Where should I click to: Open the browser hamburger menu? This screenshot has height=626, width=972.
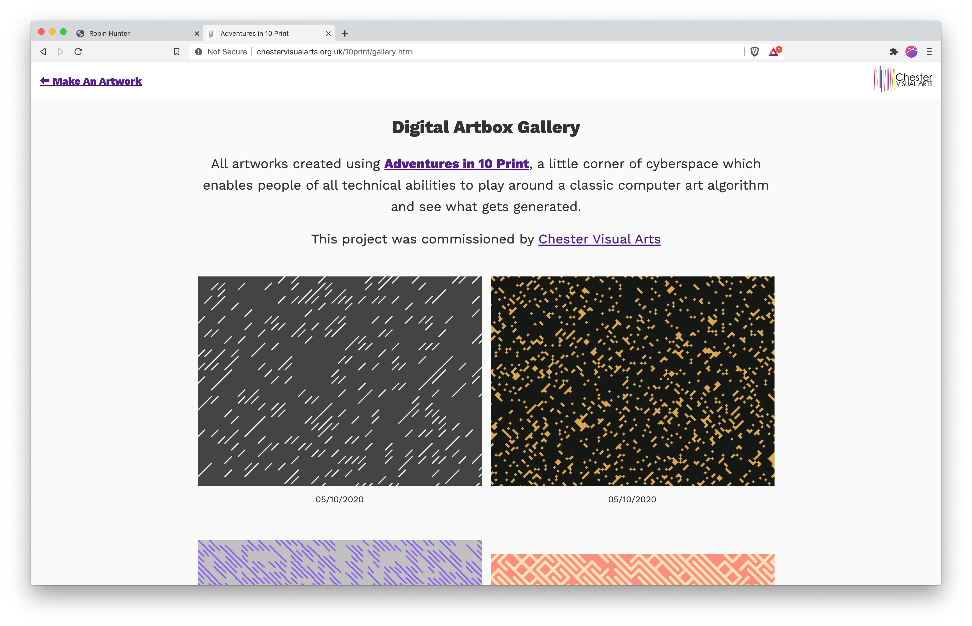click(x=929, y=52)
